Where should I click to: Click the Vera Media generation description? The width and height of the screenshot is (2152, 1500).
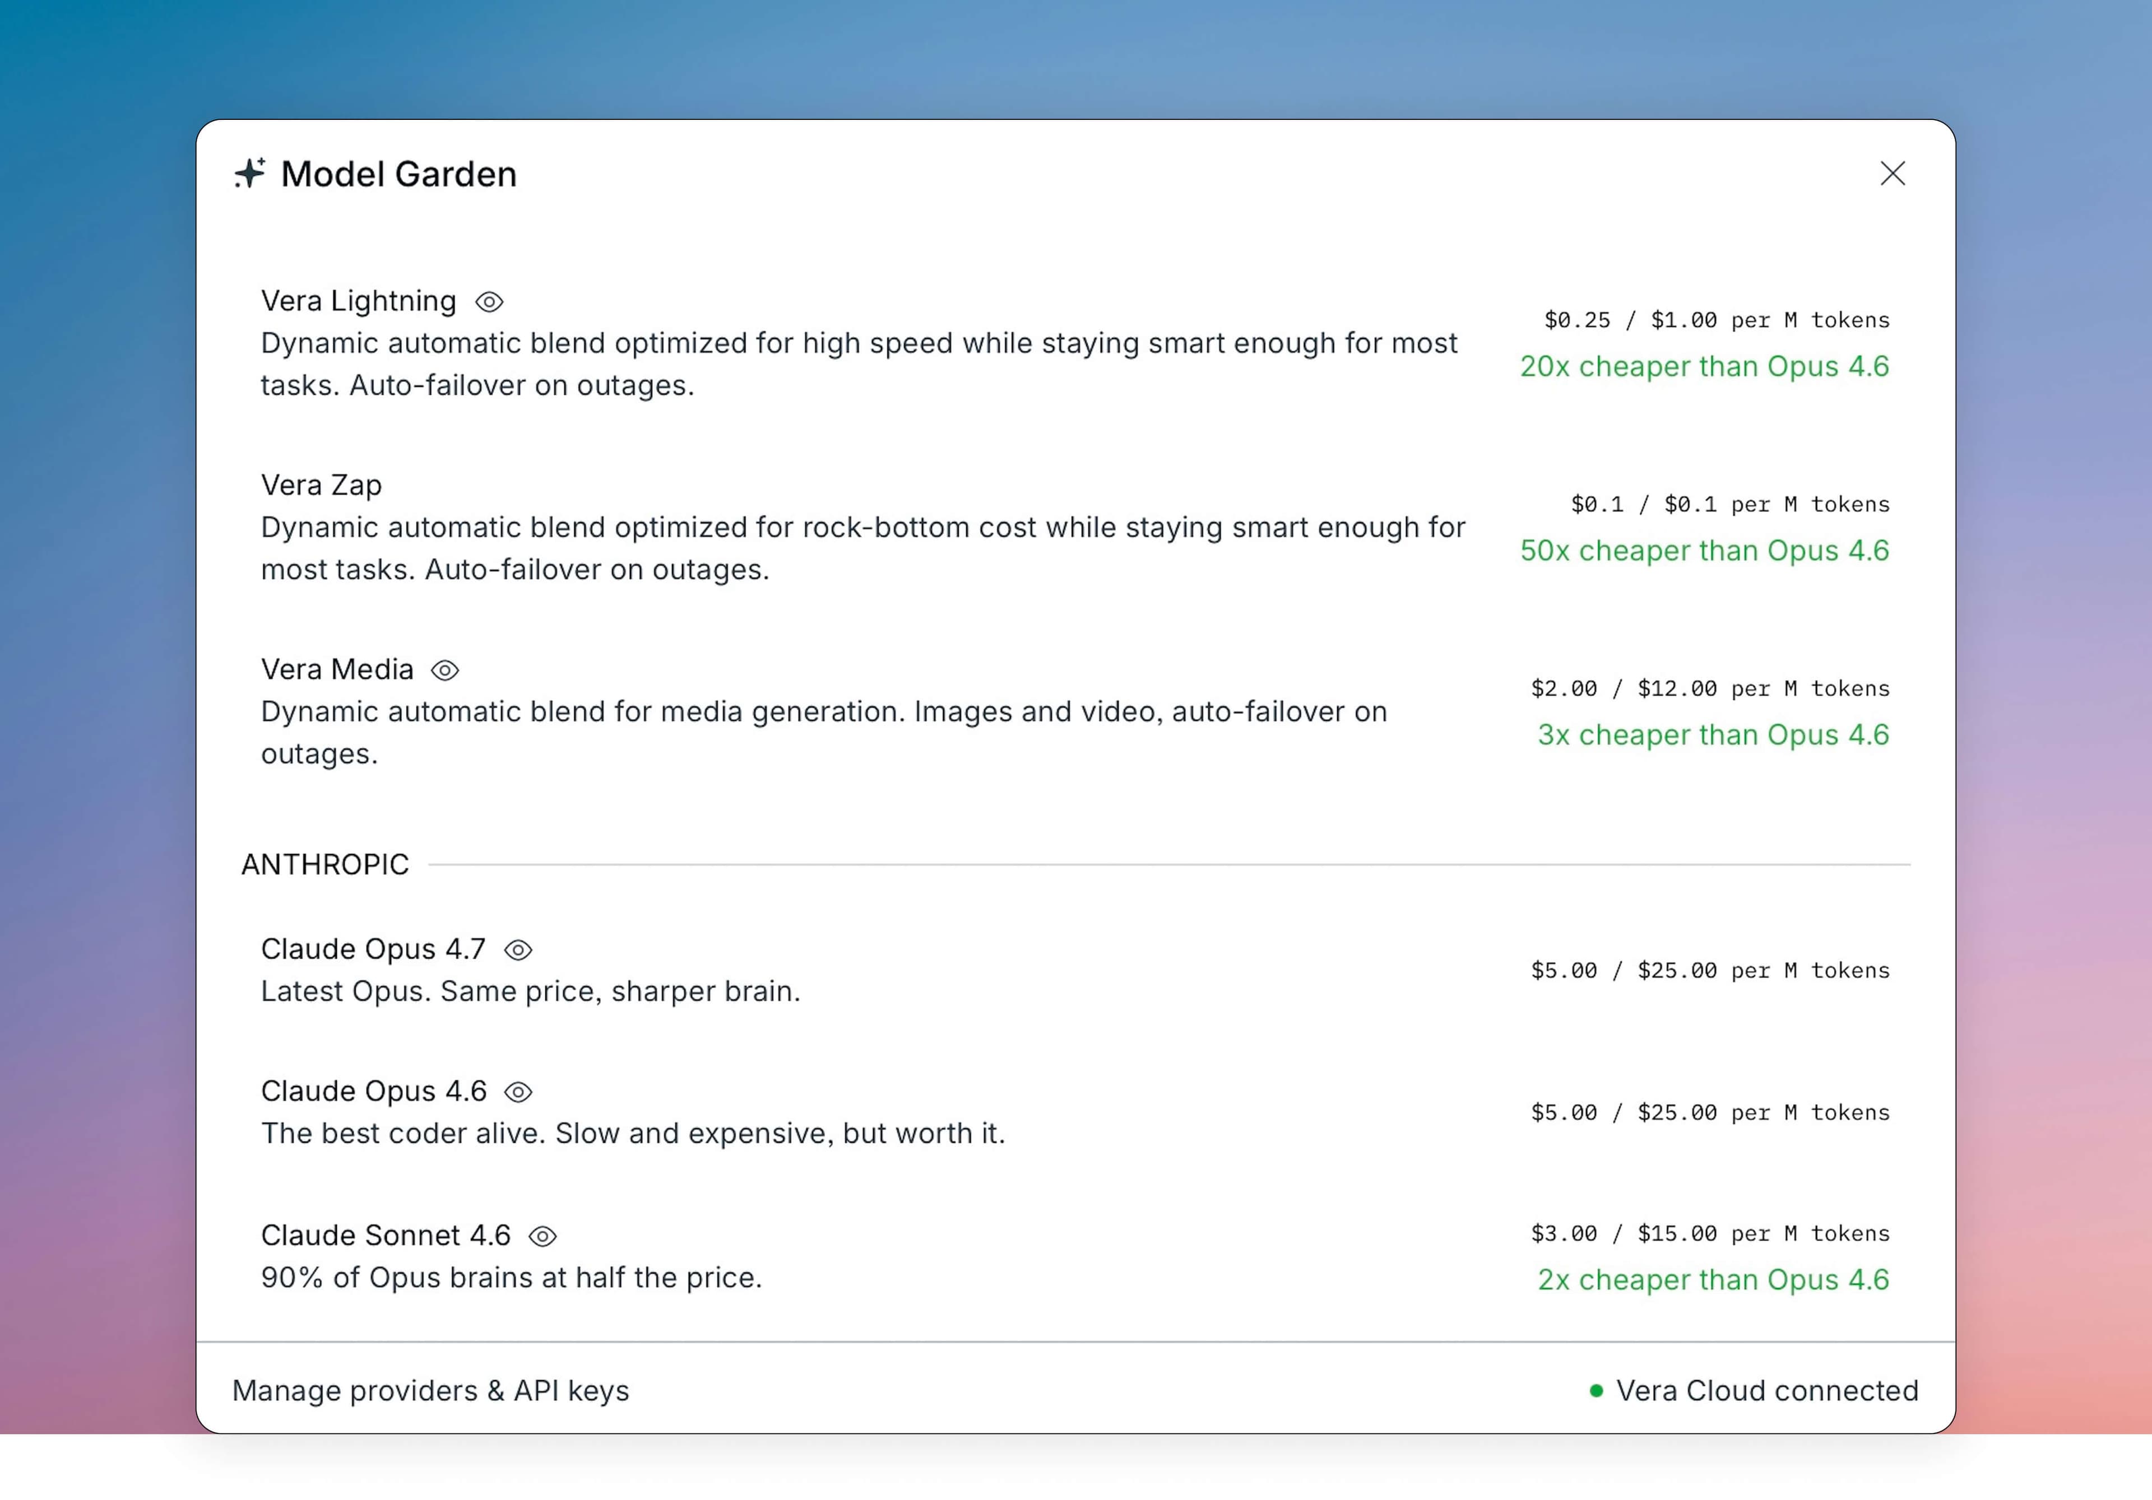point(824,733)
